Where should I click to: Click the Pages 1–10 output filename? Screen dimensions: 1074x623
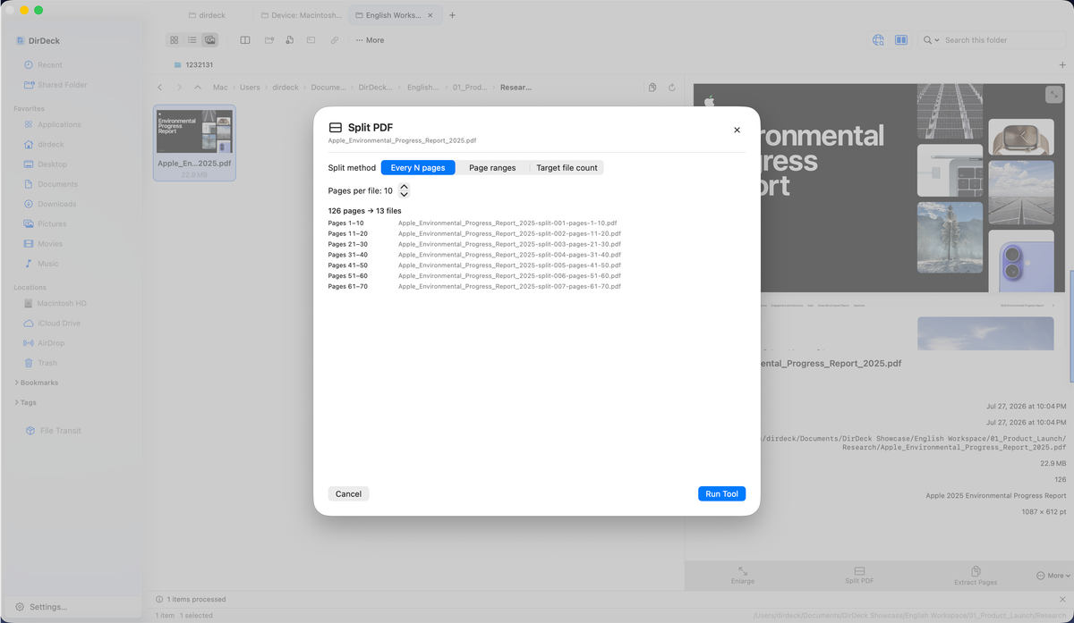507,223
